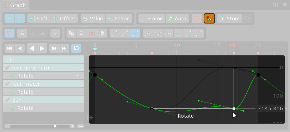Open the sliders settings dropdown
The height and width of the screenshot is (132, 290).
[276, 5]
